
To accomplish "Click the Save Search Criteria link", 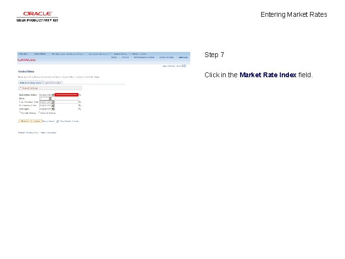I will [x=69, y=121].
